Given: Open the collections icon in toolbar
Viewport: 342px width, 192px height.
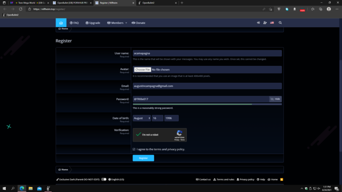Looking at the screenshot, I should click(x=320, y=9).
